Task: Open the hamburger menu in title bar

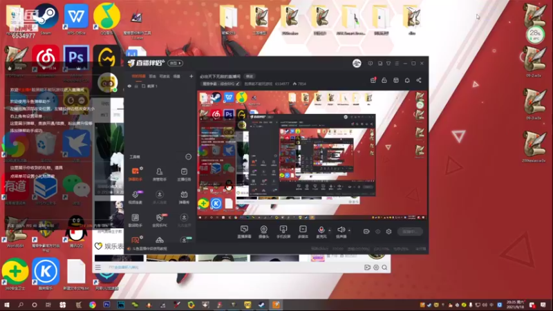Action: [x=397, y=64]
